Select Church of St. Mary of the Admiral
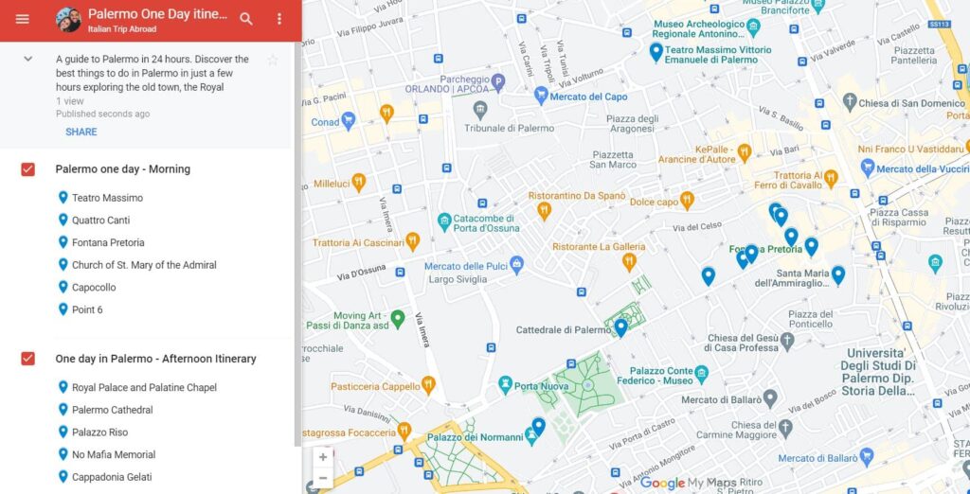 click(x=144, y=265)
